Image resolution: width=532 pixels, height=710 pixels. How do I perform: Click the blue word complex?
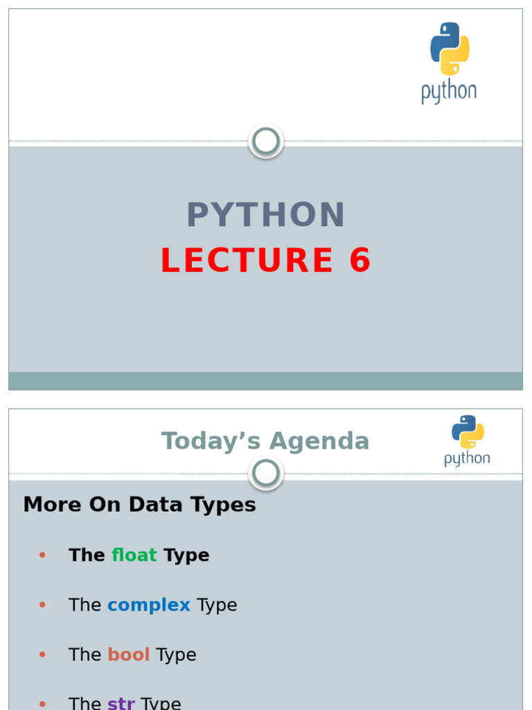click(149, 605)
